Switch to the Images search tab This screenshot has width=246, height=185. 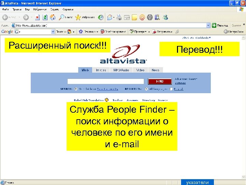(x=101, y=70)
